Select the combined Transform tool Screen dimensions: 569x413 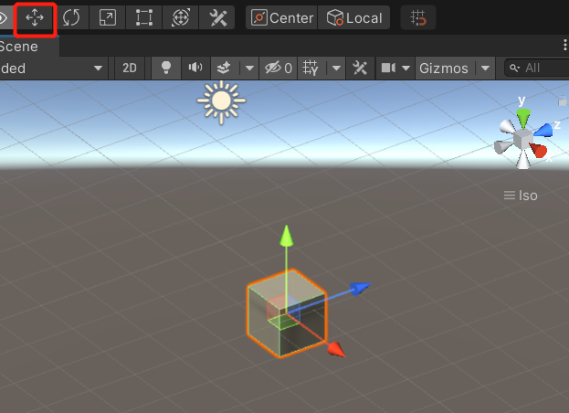181,17
